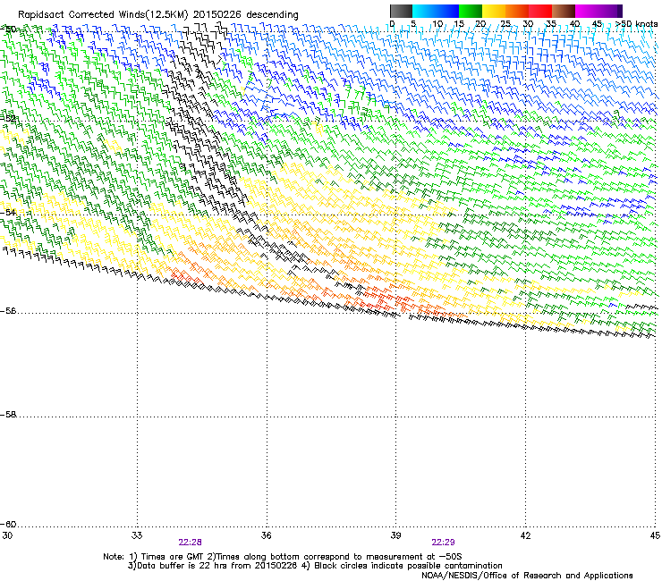Click the latitude axis label '-58'
The image size is (662, 581).
(x=8, y=415)
